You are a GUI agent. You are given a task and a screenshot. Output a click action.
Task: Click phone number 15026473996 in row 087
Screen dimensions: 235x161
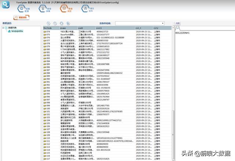[103, 70]
